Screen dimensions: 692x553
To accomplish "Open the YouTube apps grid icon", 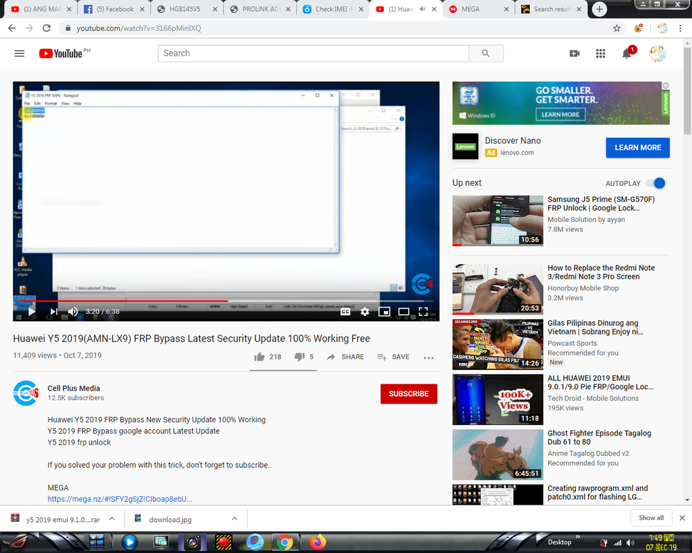I will click(600, 53).
